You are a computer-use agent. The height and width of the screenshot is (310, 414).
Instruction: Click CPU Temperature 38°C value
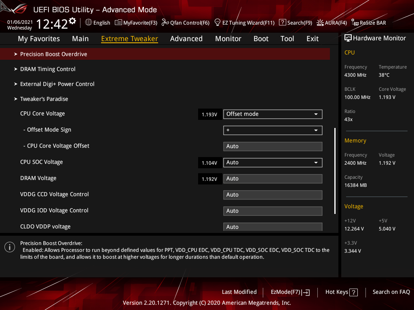(x=384, y=75)
